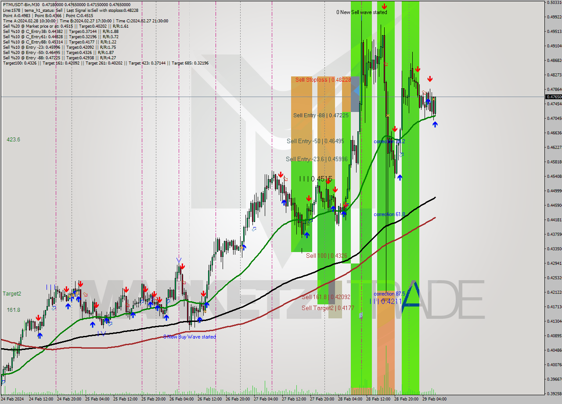
Task: Click the 'Sell %10 @ Entry -23: 0.45996' line
Action: (x=59, y=47)
